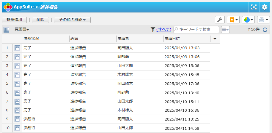Open the その他の機能 menu

[x=72, y=20]
